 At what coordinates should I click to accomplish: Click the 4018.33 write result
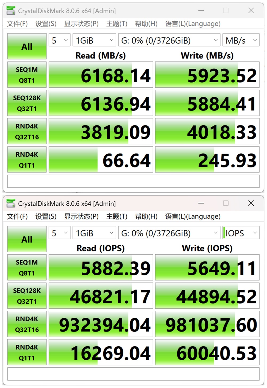click(x=207, y=132)
